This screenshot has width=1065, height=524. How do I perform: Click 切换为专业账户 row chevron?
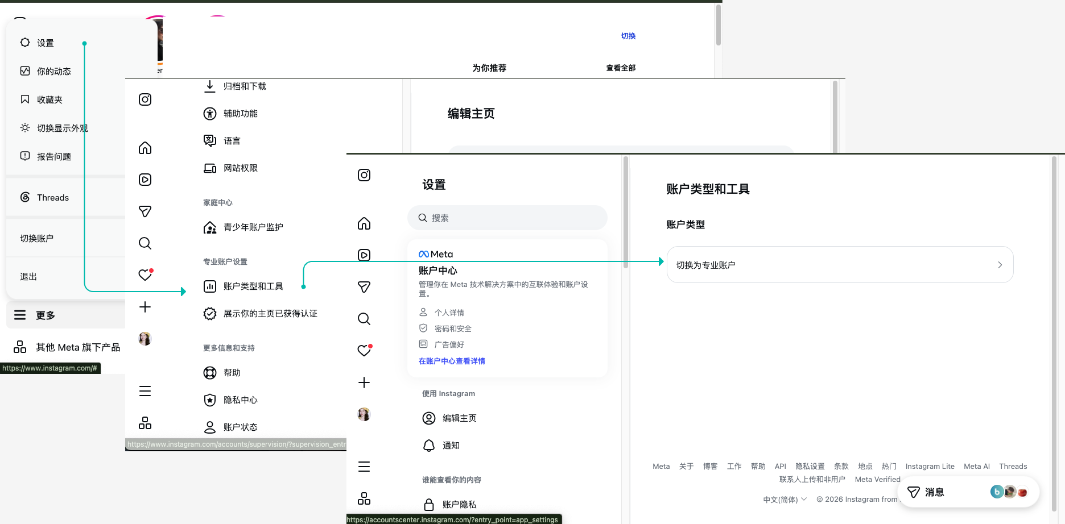(1000, 265)
